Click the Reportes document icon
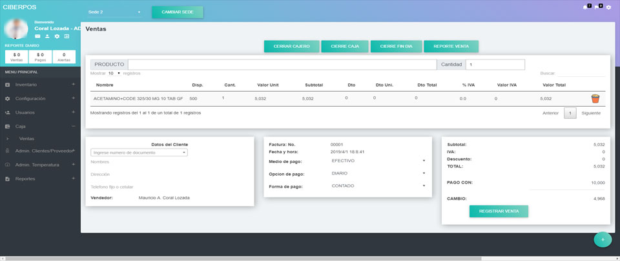 click(7, 179)
